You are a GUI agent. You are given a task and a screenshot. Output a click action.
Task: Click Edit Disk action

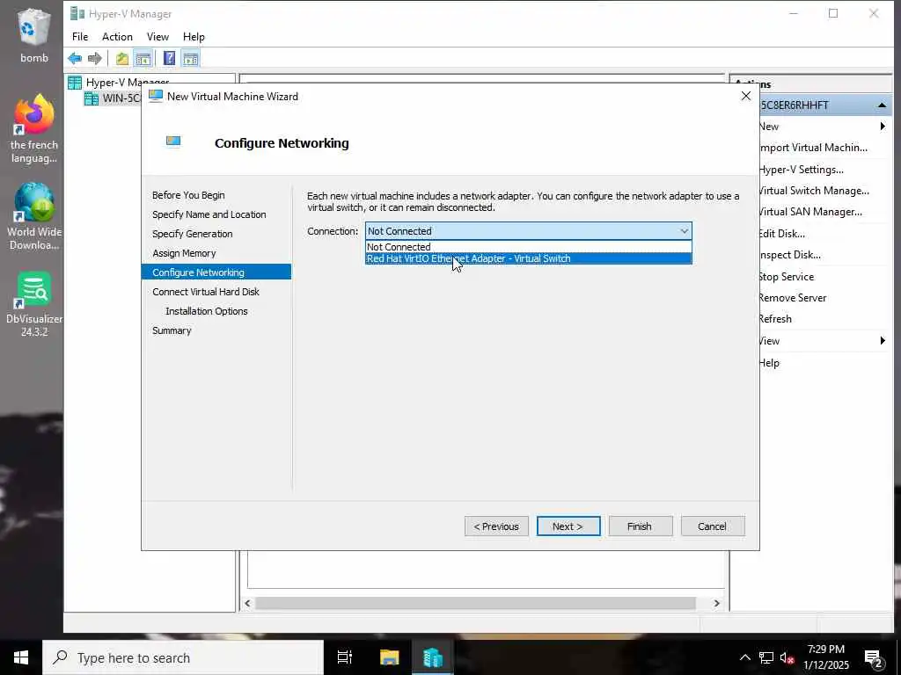pyautogui.click(x=782, y=234)
